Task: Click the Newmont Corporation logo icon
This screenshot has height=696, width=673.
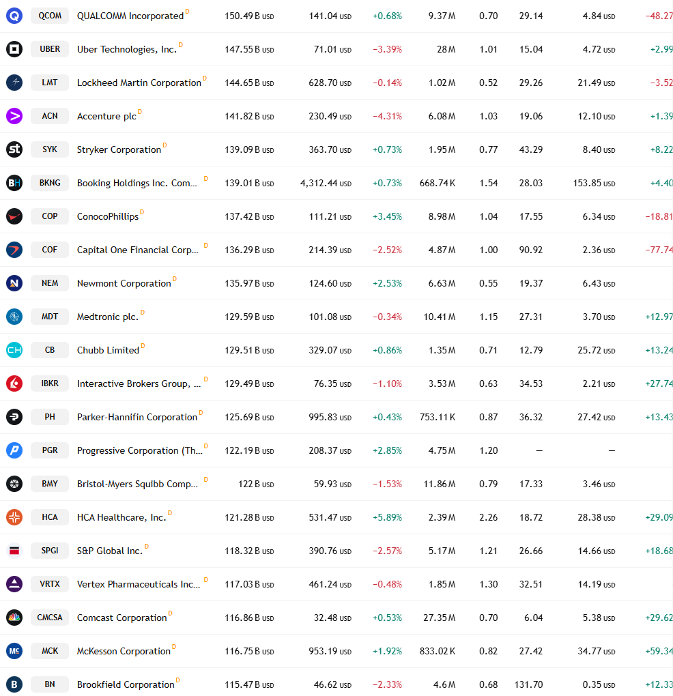Action: 14,283
